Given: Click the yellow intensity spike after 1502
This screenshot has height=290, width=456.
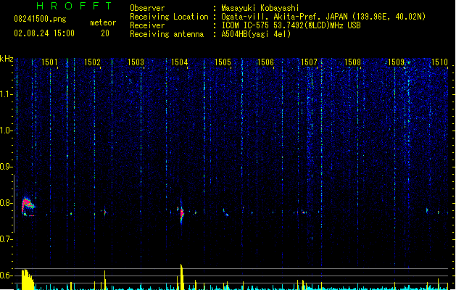Looking at the screenshot, I should tap(104, 280).
